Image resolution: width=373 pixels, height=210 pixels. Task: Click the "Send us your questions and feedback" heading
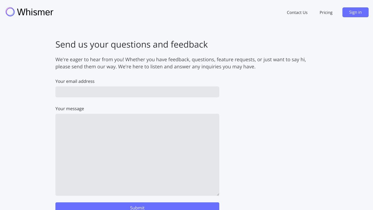132,44
